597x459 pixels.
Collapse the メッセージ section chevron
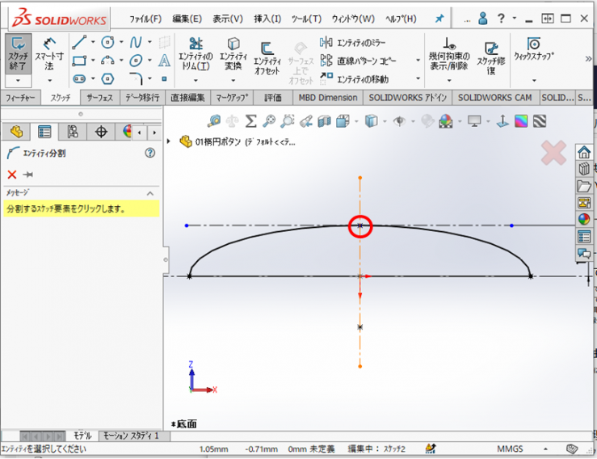click(149, 193)
